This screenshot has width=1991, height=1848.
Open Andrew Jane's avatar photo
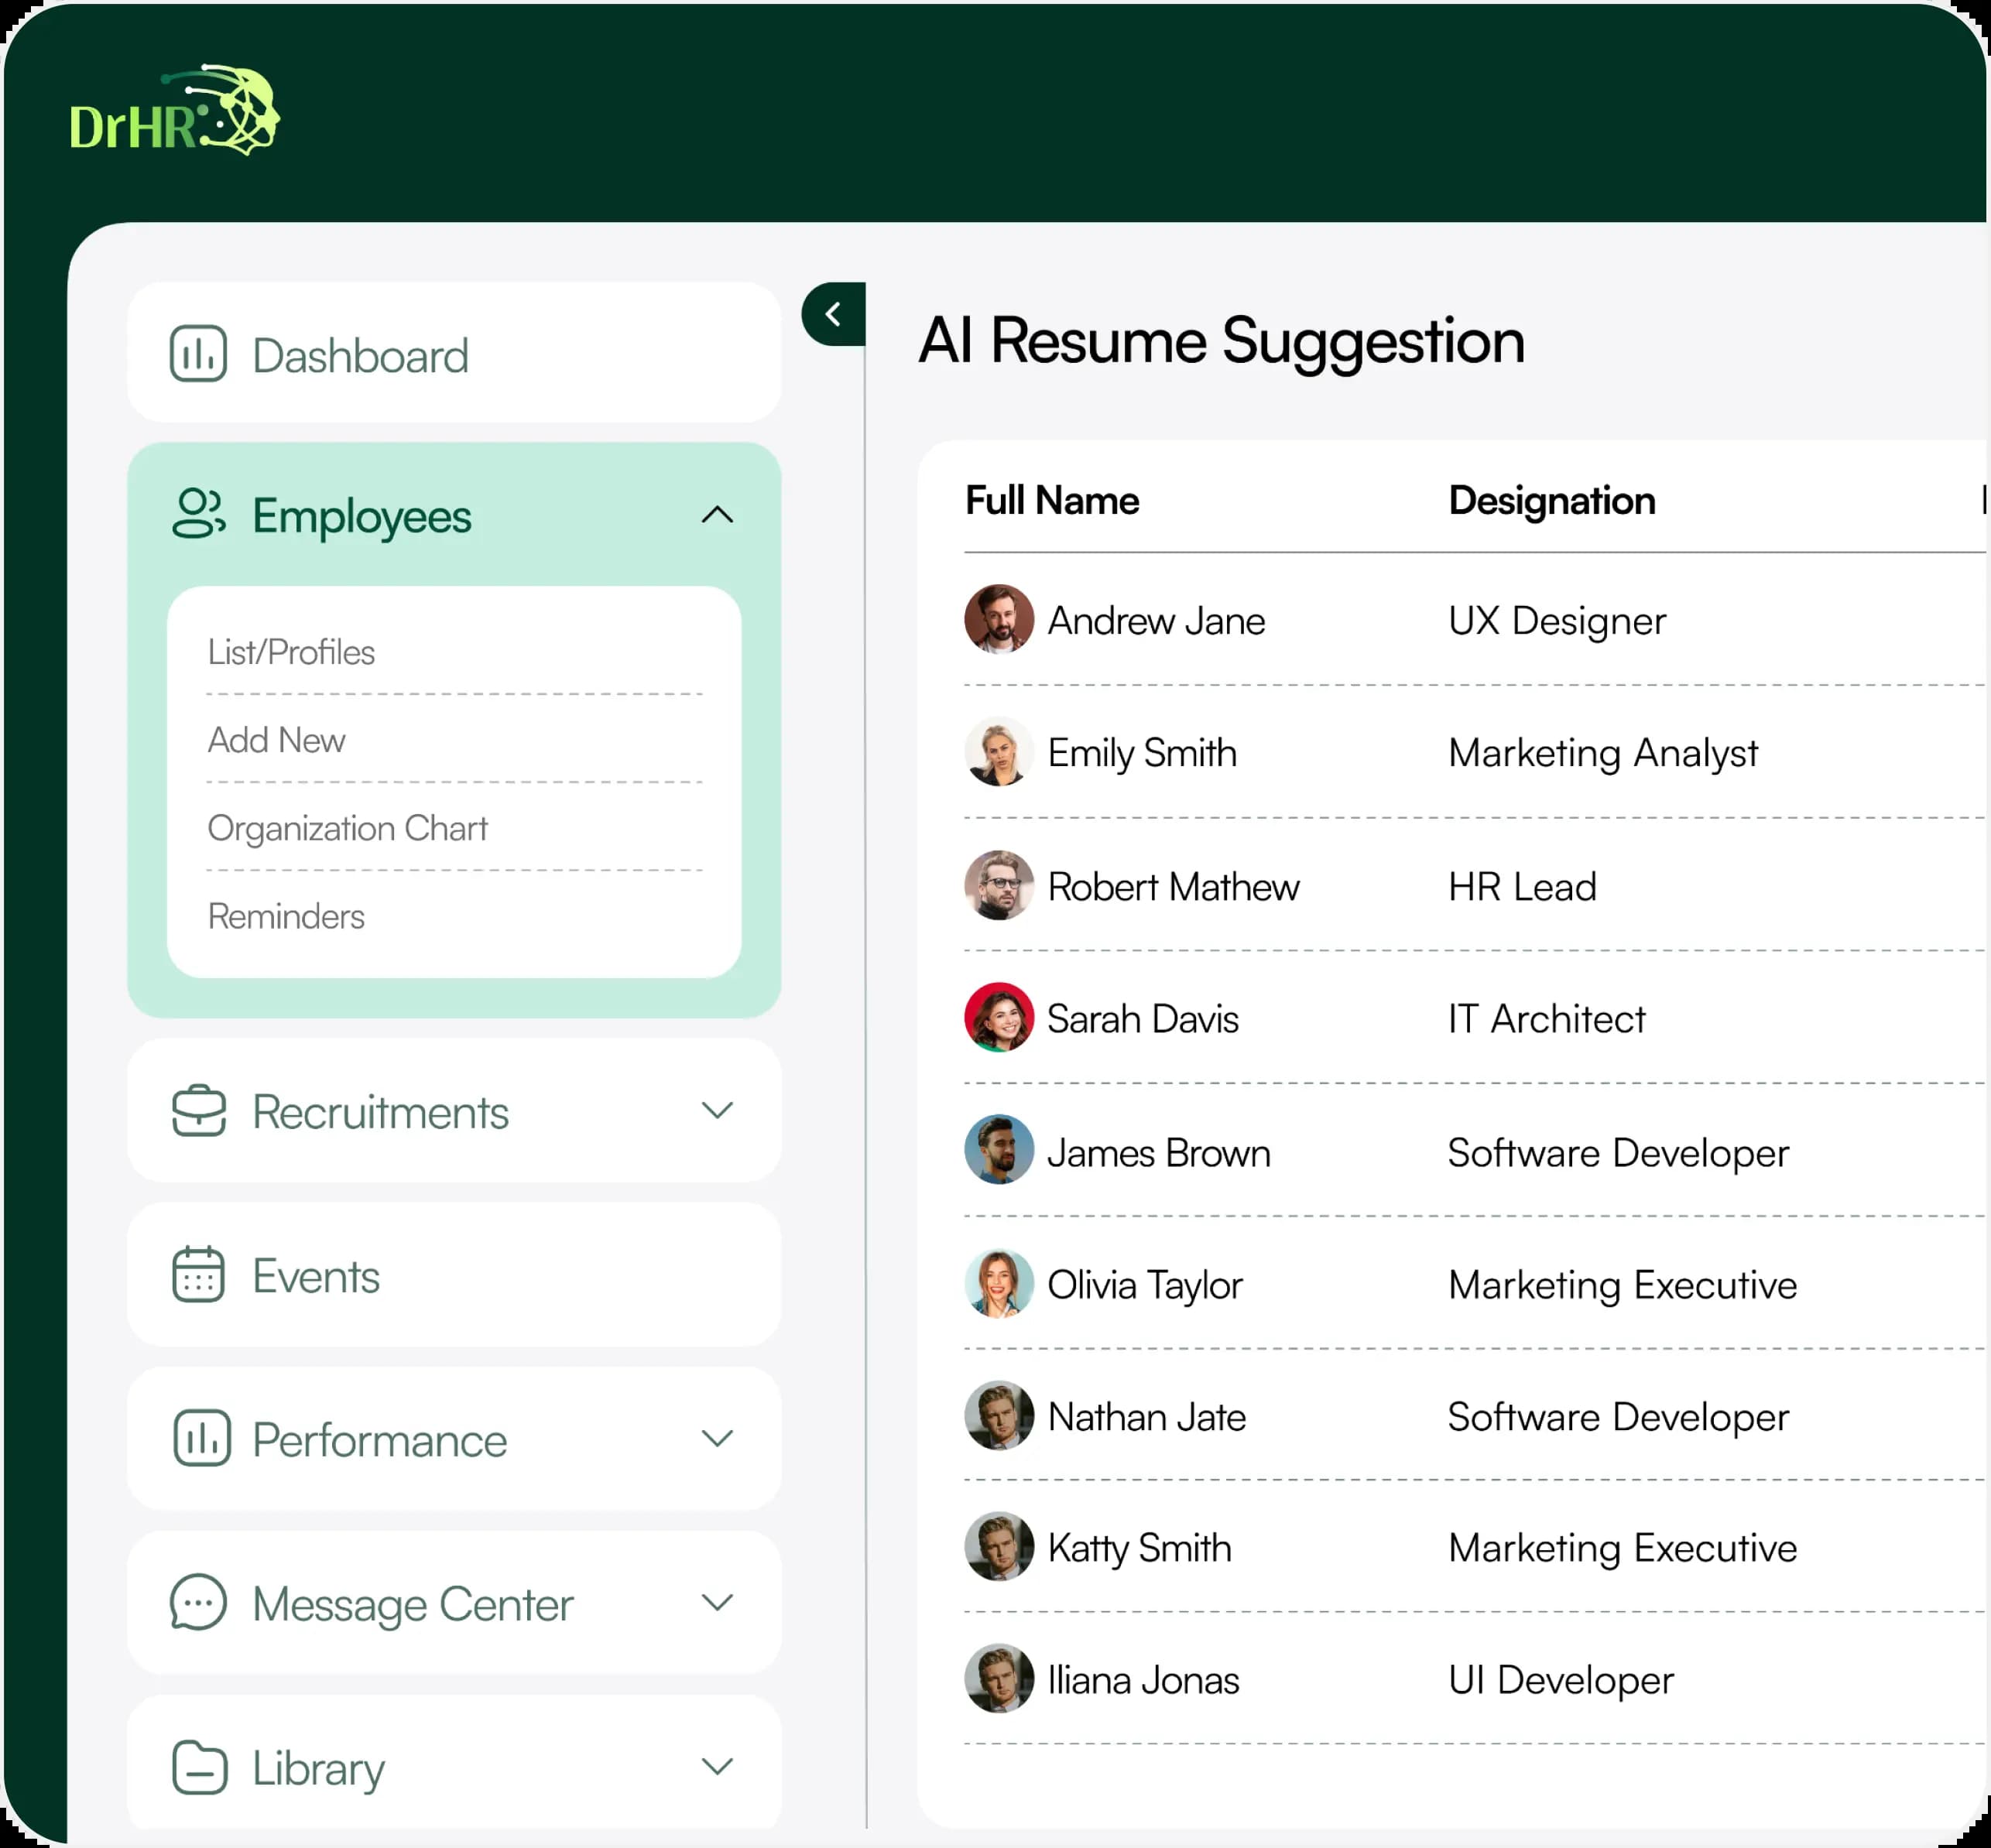(999, 619)
